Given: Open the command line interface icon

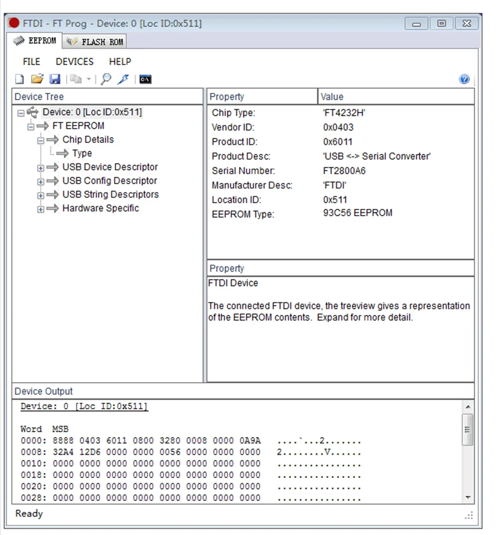Looking at the screenshot, I should [x=145, y=79].
